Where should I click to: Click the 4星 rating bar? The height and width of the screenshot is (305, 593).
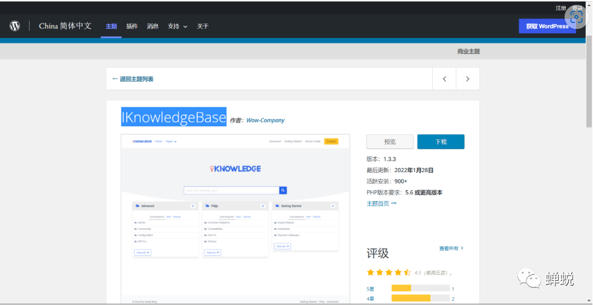click(421, 298)
